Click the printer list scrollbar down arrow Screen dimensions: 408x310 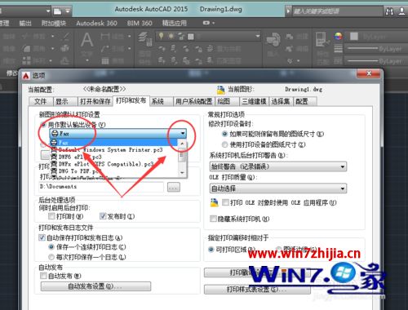click(182, 173)
